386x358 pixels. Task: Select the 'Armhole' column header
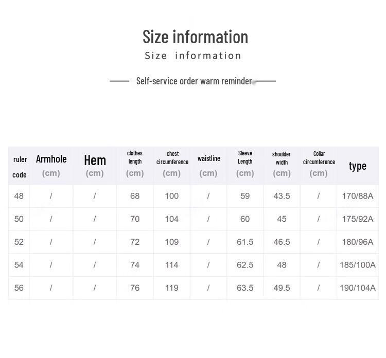(x=51, y=166)
